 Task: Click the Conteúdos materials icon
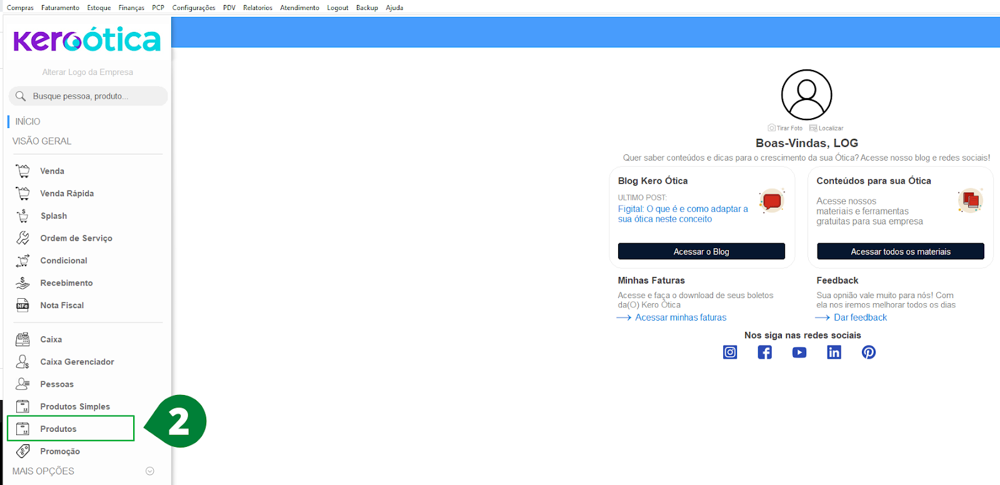click(x=971, y=201)
